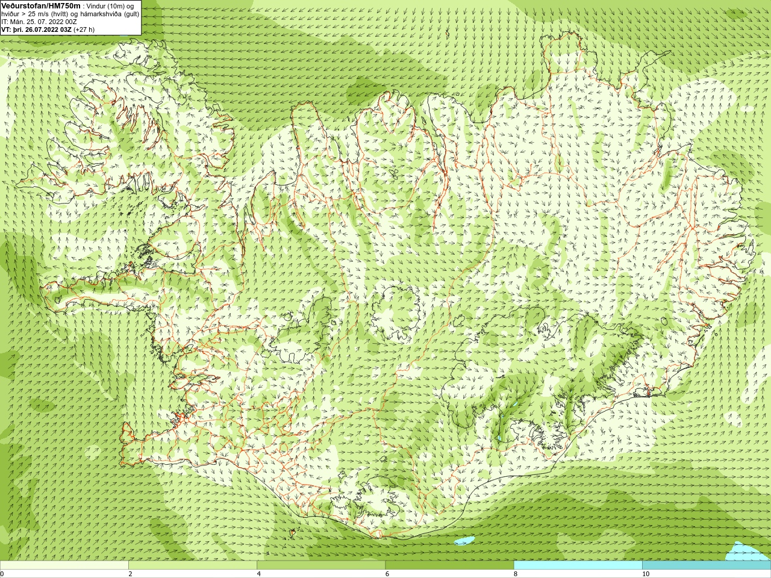Choose the light cyan 8–10 legend swatch
Viewport: 771px width, 578px height.
(578, 565)
